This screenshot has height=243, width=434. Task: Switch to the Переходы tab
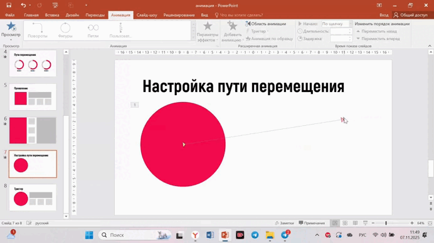point(95,15)
